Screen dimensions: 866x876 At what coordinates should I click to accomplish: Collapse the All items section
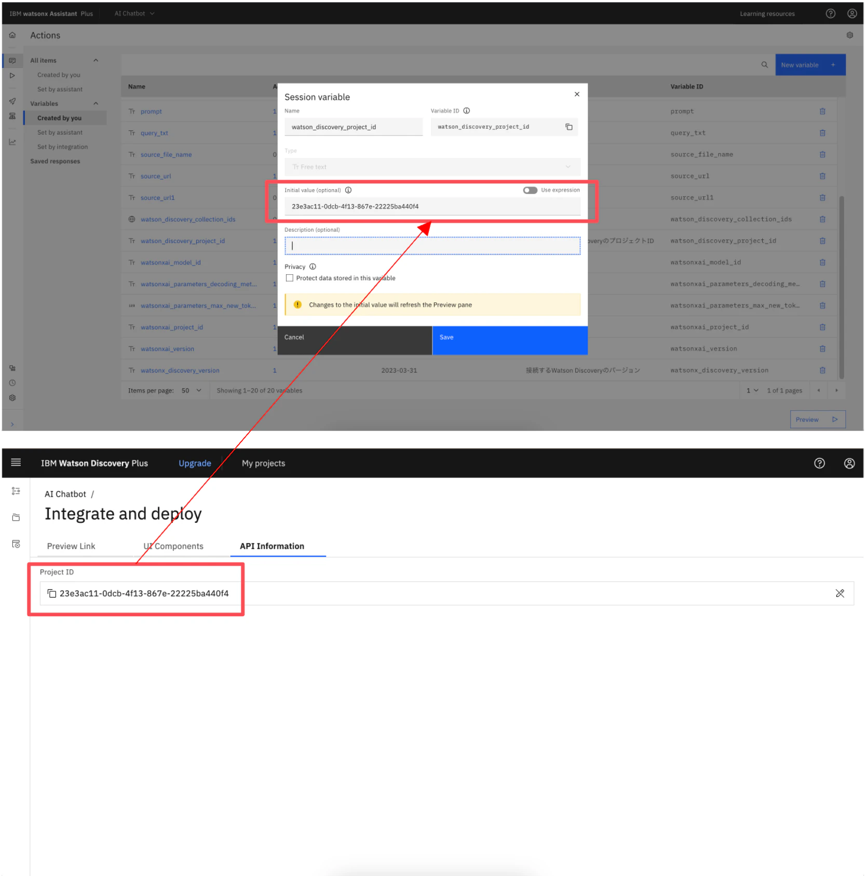[x=96, y=60]
